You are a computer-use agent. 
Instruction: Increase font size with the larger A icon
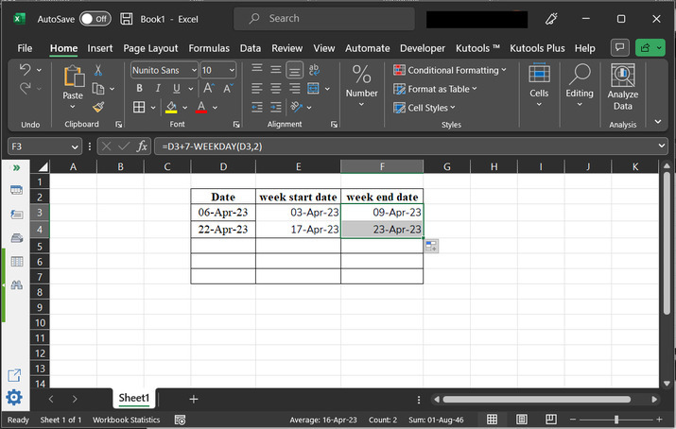(x=209, y=88)
